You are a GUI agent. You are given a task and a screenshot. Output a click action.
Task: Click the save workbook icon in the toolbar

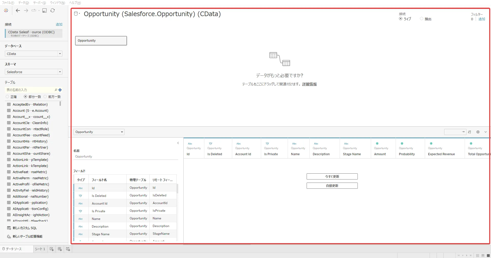[44, 10]
